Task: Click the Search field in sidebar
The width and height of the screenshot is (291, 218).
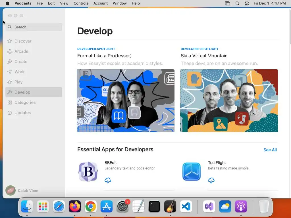Action: [x=34, y=27]
